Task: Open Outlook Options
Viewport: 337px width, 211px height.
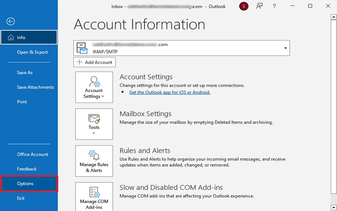Action: pos(29,184)
